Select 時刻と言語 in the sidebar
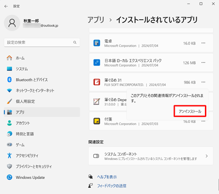 point(42,134)
